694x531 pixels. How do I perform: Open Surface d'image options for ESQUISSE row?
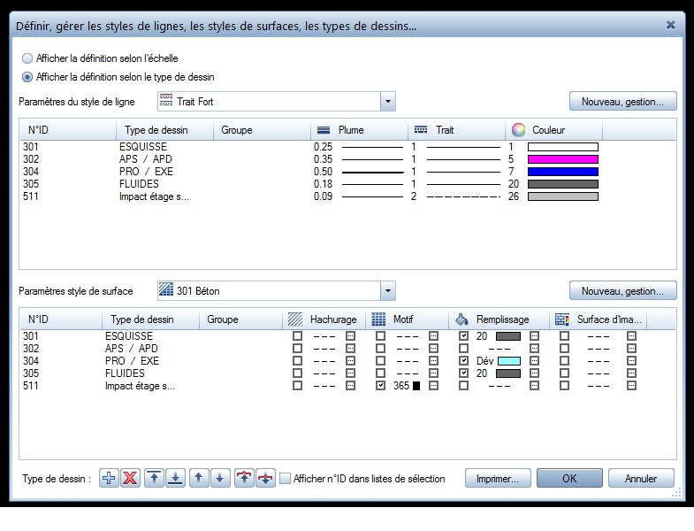(x=631, y=336)
